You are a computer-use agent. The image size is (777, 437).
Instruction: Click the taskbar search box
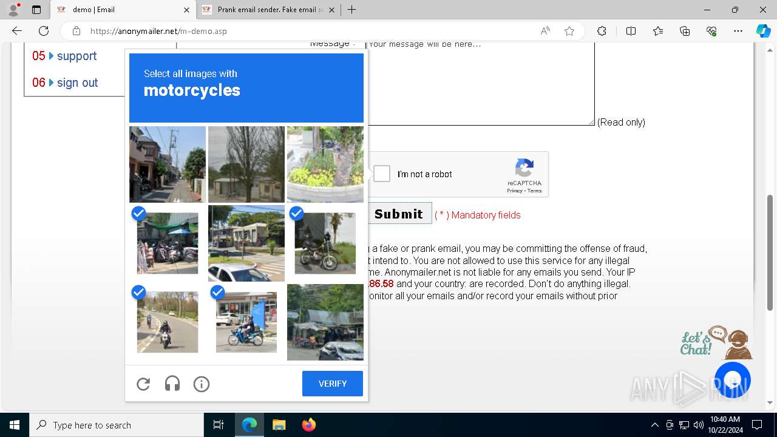[117, 425]
